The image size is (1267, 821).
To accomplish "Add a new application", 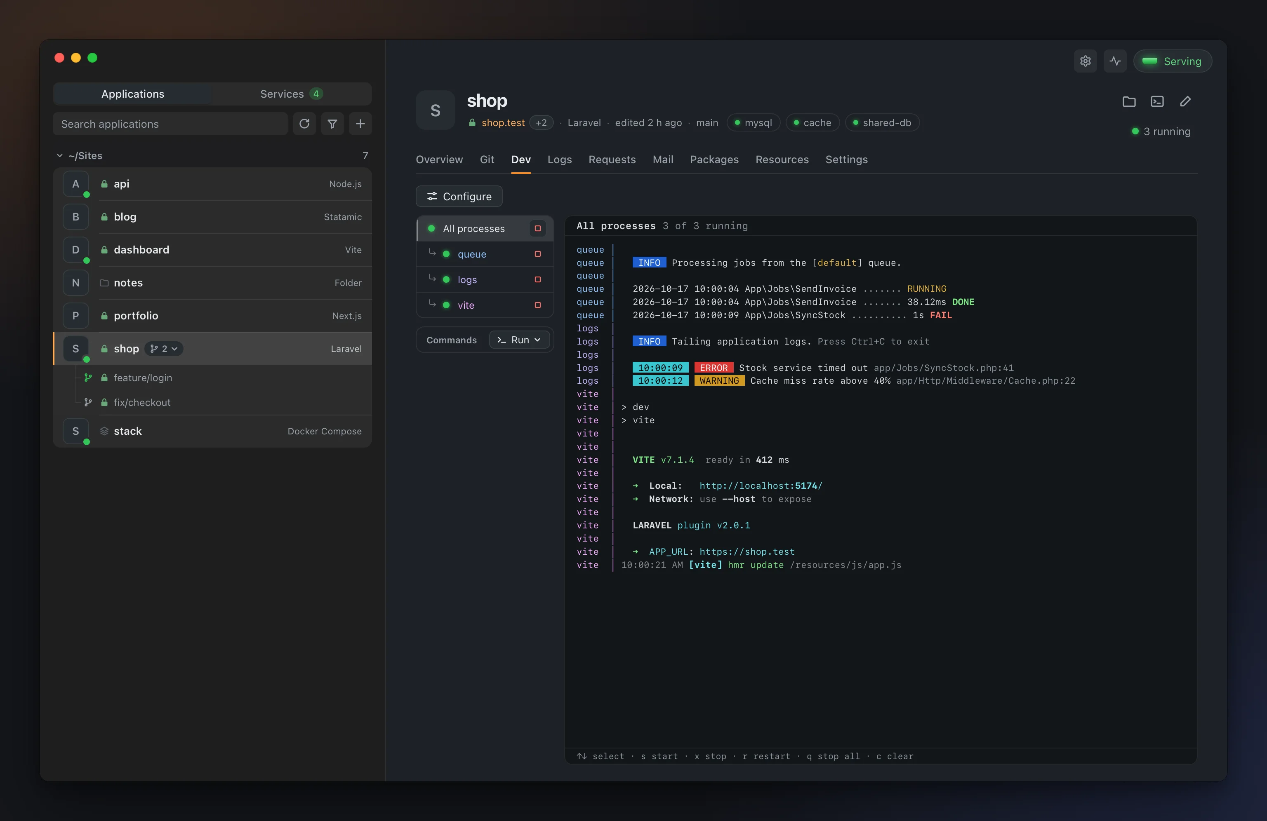I will point(360,124).
